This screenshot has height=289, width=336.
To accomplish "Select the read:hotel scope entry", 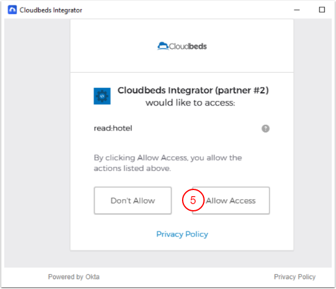I will click(x=113, y=128).
